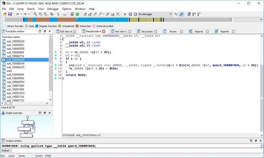Close the Graph overview panel
Screen dimensions: 264x158
pyautogui.click(x=49, y=113)
